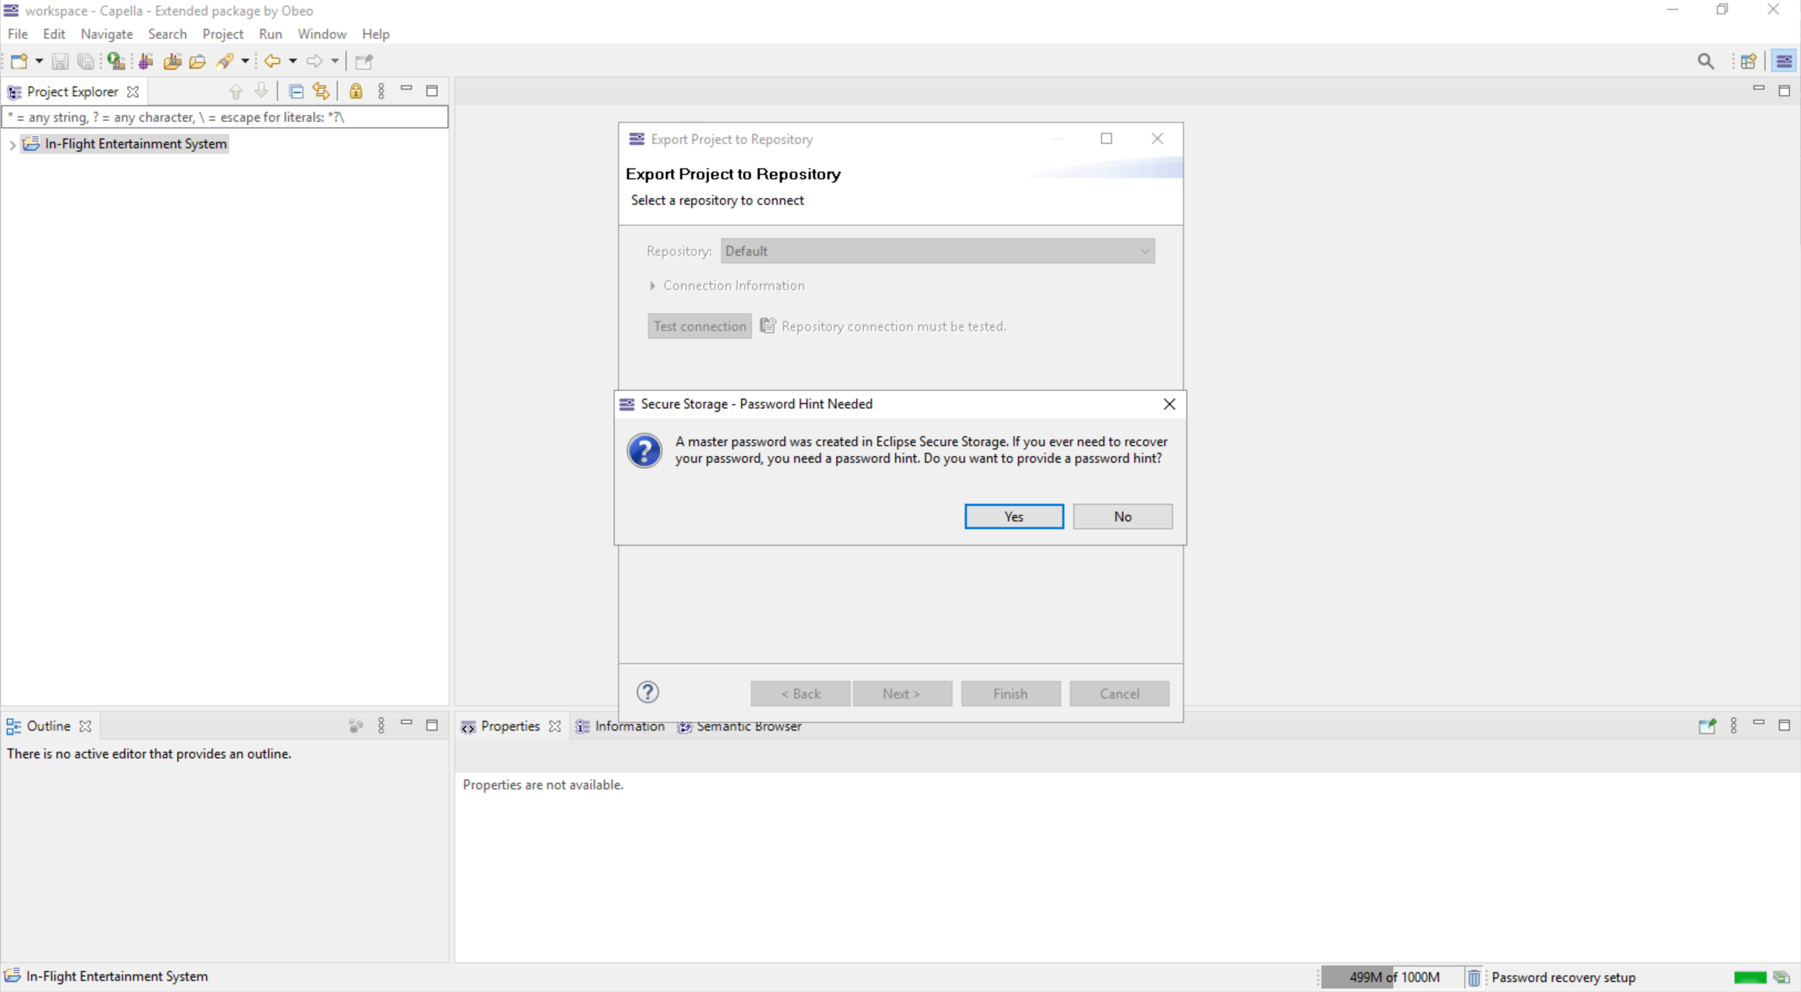Viewport: 1801px width, 992px height.
Task: Click the wizard help question mark
Action: coord(647,692)
